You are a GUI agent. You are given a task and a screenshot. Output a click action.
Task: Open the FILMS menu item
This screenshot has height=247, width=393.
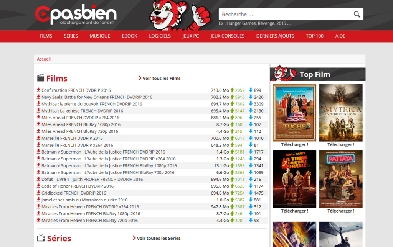[46, 36]
